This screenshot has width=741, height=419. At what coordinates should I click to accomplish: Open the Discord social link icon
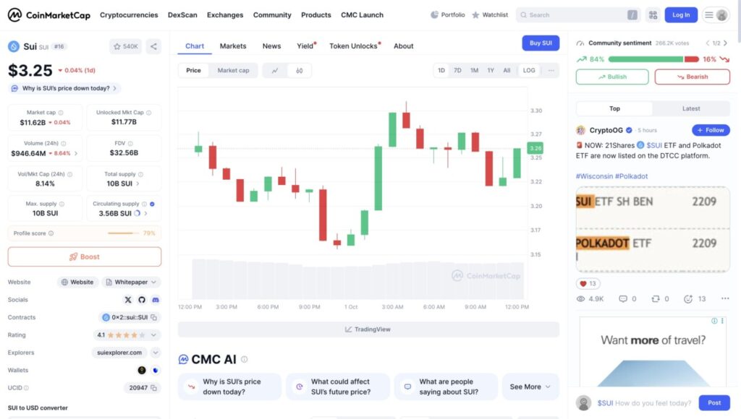[x=156, y=300]
